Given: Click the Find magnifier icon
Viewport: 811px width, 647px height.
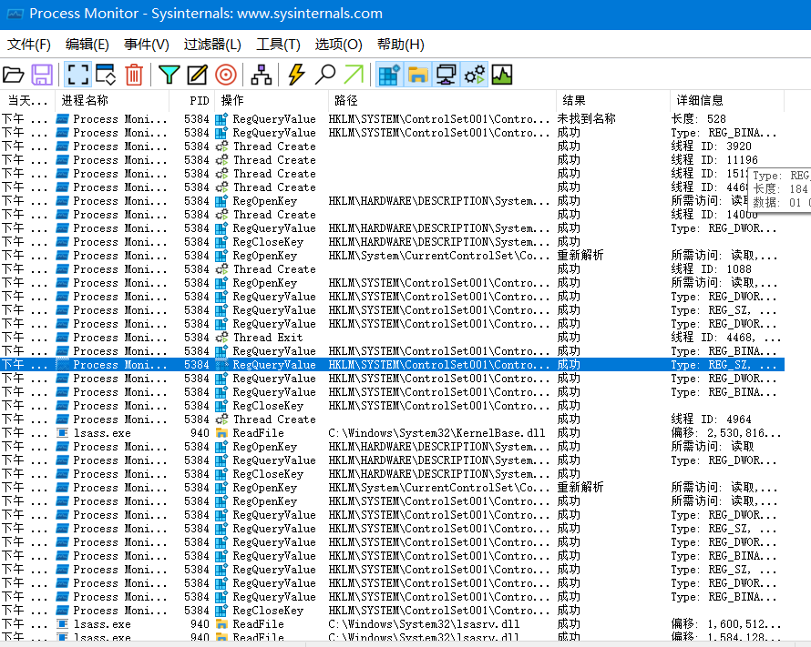Looking at the screenshot, I should click(324, 75).
